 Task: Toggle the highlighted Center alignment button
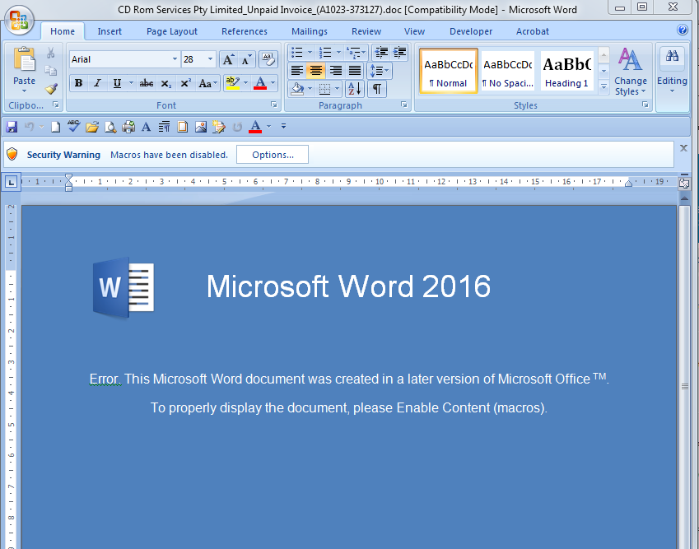pyautogui.click(x=316, y=71)
